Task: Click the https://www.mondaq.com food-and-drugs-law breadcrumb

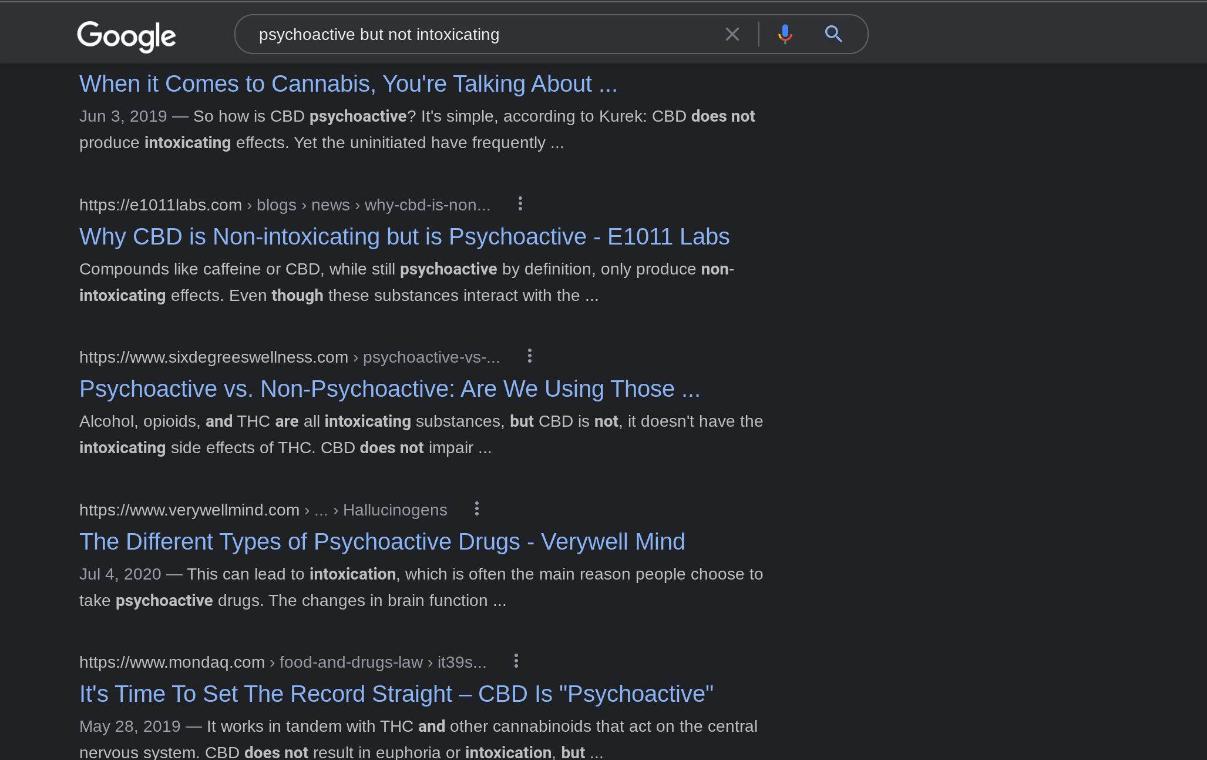Action: (x=283, y=662)
